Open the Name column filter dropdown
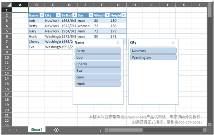214x135 pixels. coord(42,15)
